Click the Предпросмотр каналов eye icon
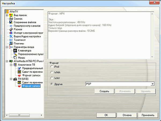 pos(11,26)
